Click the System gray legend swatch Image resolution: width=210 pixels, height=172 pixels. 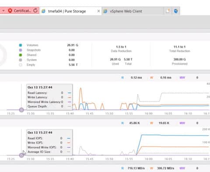point(21,60)
